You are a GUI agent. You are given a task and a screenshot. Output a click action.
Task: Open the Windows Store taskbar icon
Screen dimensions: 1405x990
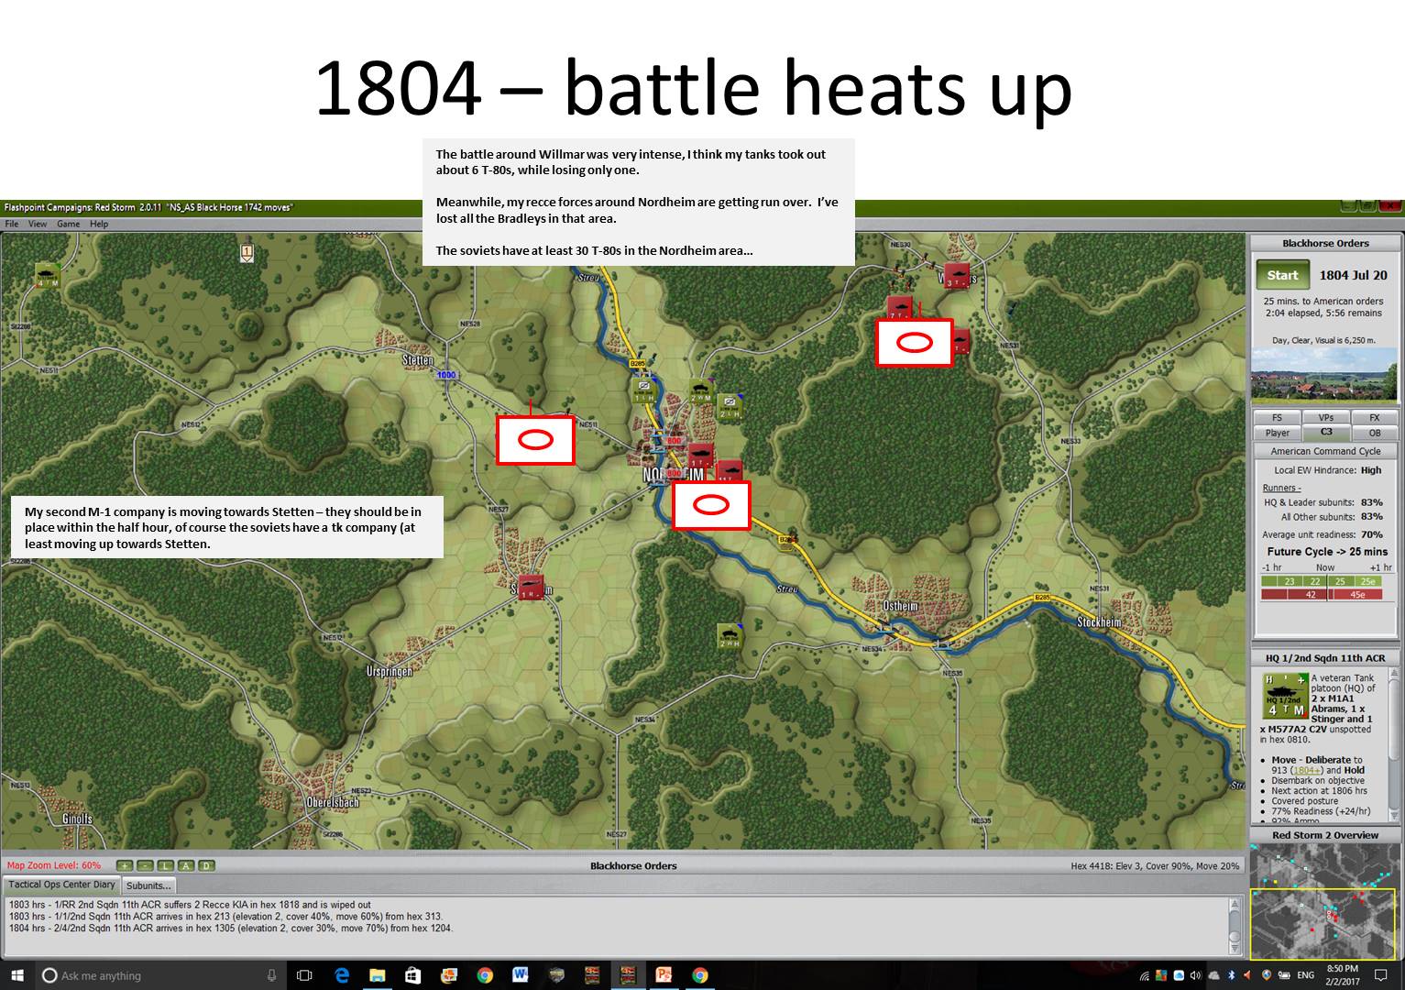[412, 975]
